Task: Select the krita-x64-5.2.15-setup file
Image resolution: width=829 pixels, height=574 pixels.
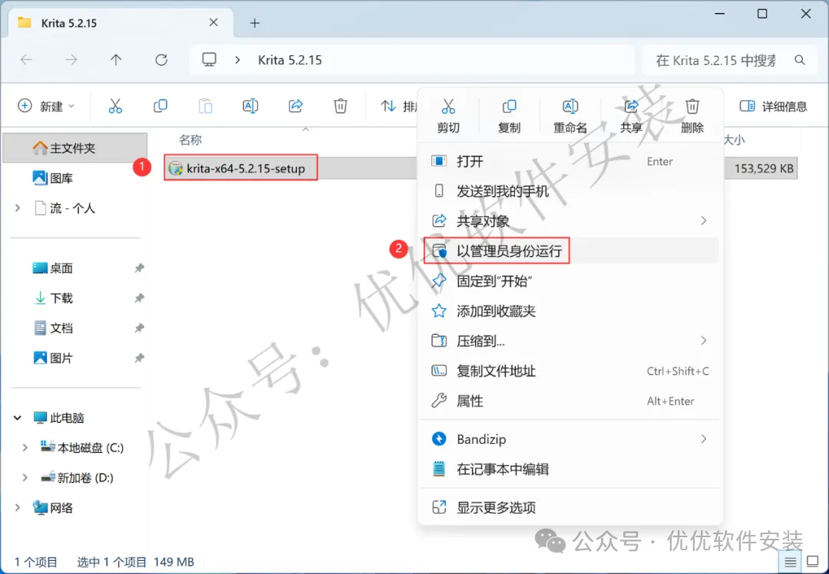Action: tap(240, 169)
